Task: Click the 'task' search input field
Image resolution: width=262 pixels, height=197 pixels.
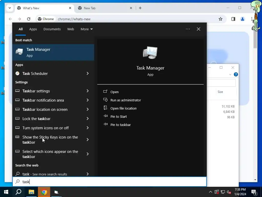Action: [x=110, y=182]
